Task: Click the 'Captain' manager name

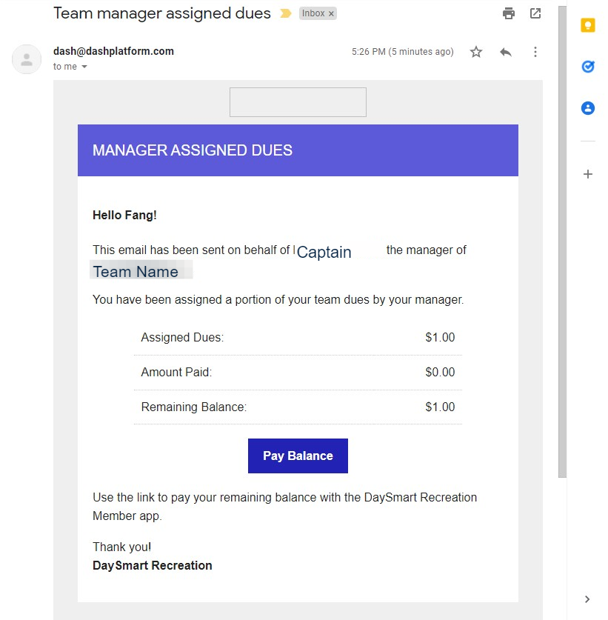Action: coord(324,252)
